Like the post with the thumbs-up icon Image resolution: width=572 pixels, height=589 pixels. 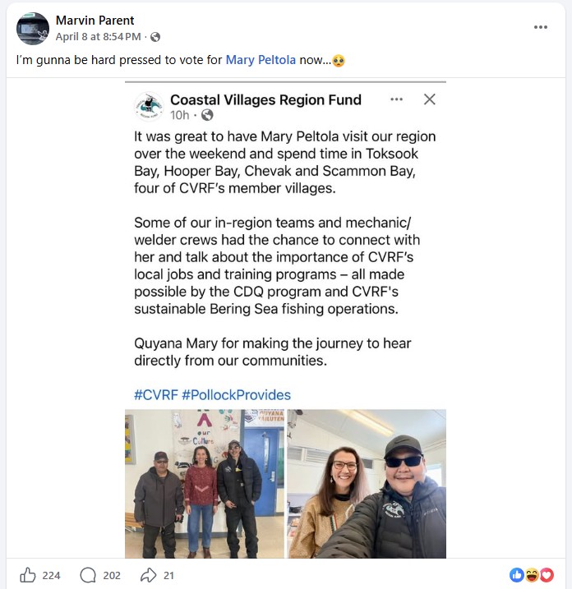[x=28, y=575]
